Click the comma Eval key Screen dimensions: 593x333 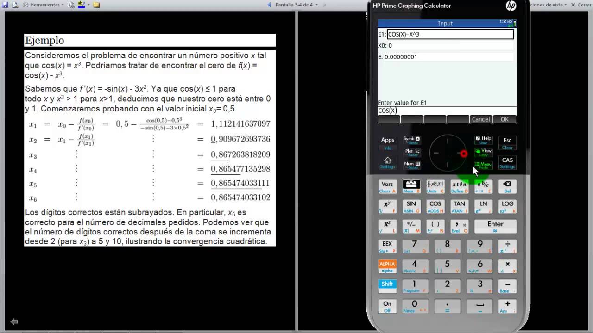[x=459, y=226]
